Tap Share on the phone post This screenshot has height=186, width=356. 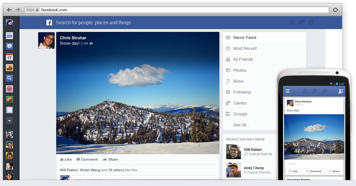[334, 171]
